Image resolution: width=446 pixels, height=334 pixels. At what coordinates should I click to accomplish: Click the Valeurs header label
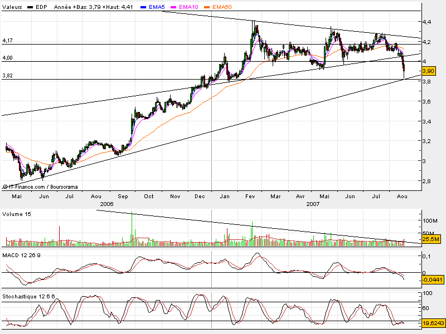click(12, 7)
